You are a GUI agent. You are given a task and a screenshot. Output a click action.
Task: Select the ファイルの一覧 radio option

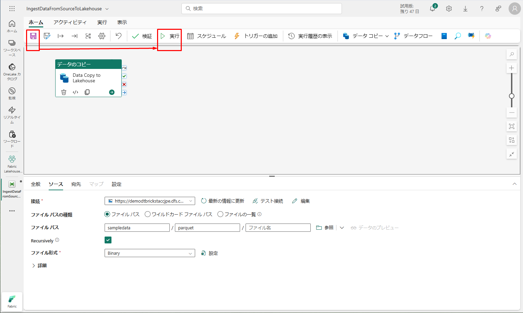point(221,214)
